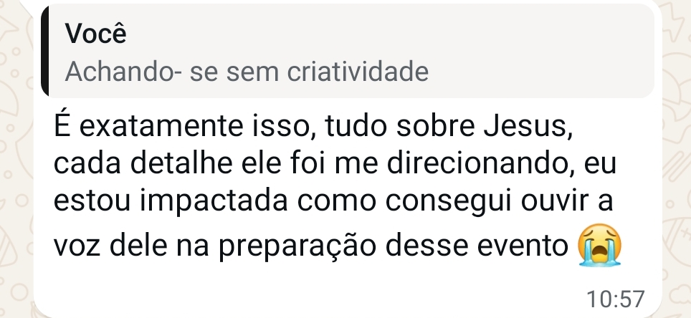Tap the sender name Você in quote
The height and width of the screenshot is (318, 691).
[96, 33]
